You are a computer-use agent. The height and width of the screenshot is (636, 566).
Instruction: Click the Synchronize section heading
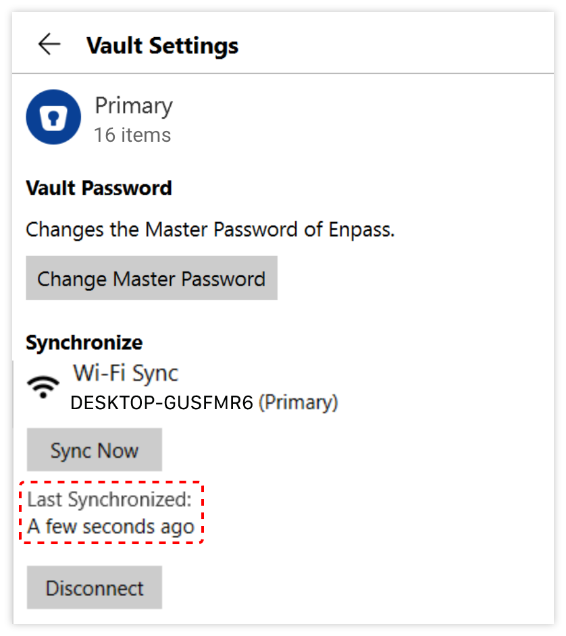pyautogui.click(x=84, y=342)
